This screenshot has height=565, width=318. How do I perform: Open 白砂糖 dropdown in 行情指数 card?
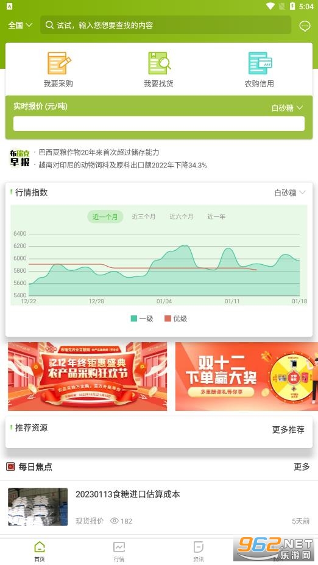[290, 193]
